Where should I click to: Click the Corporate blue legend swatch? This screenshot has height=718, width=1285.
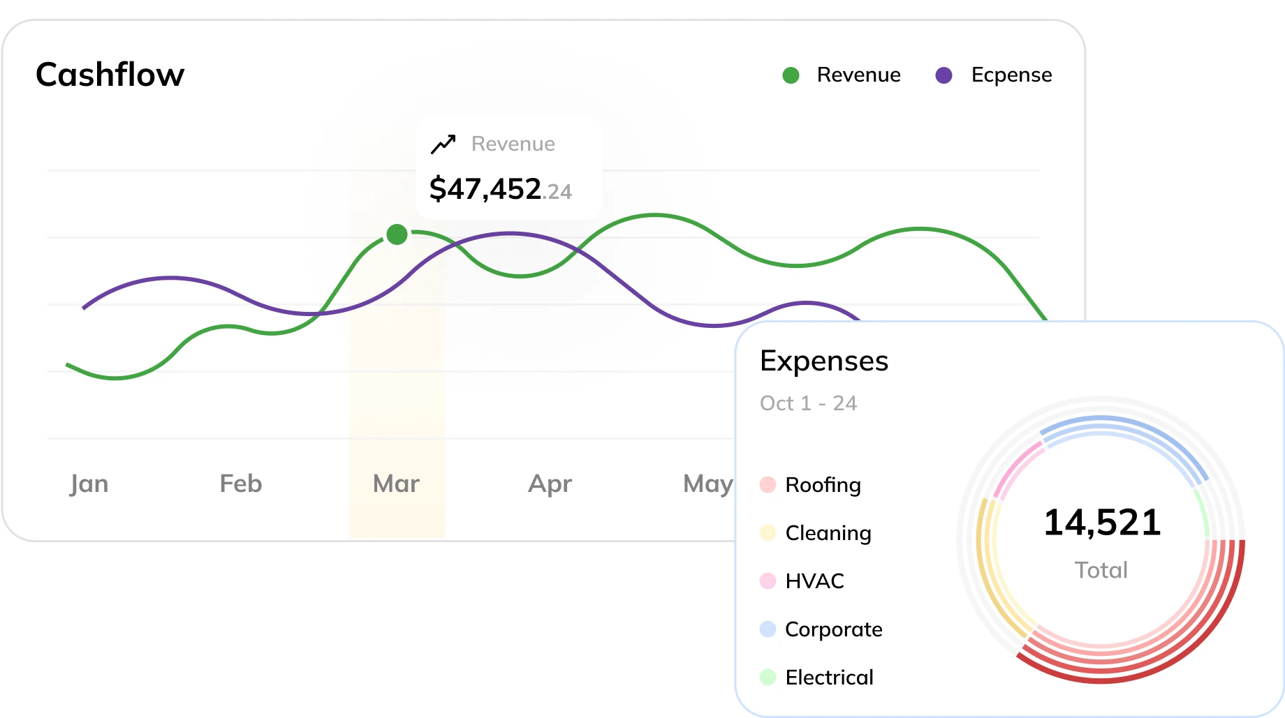tap(768, 629)
